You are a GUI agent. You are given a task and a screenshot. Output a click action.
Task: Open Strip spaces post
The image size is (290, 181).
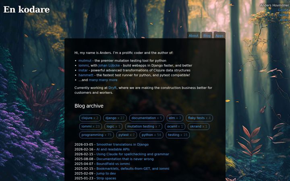coord(106,178)
